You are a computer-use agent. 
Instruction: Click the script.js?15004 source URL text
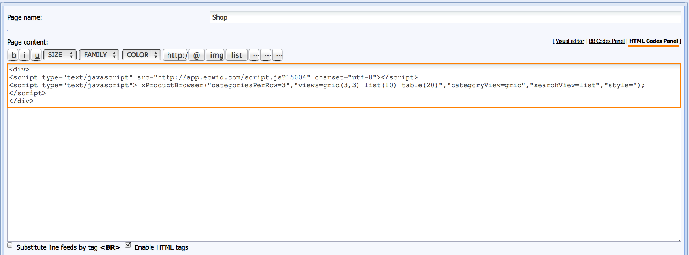(x=234, y=77)
